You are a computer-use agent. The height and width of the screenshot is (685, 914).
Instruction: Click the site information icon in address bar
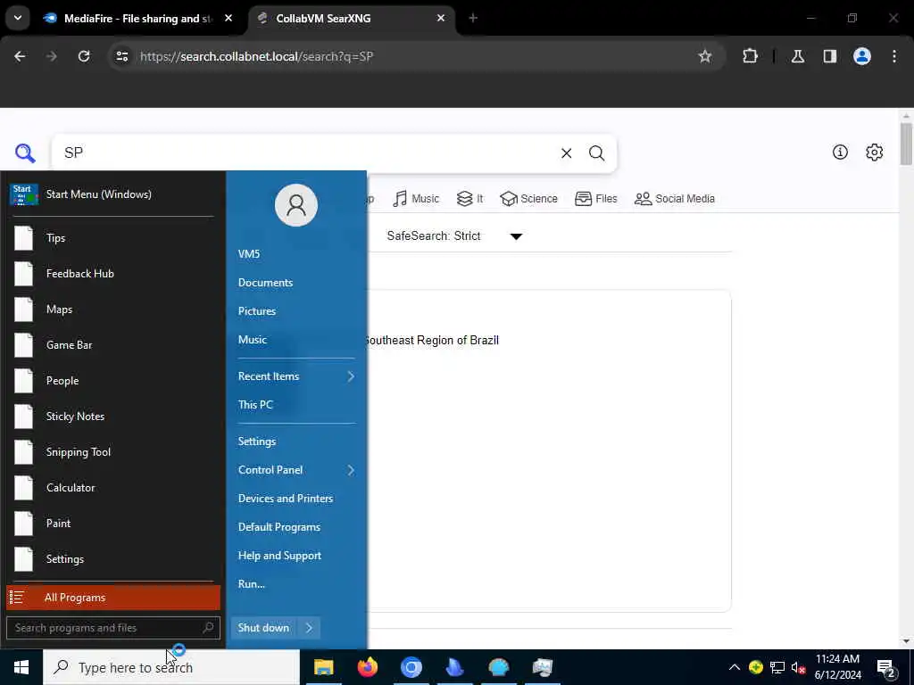pos(121,56)
